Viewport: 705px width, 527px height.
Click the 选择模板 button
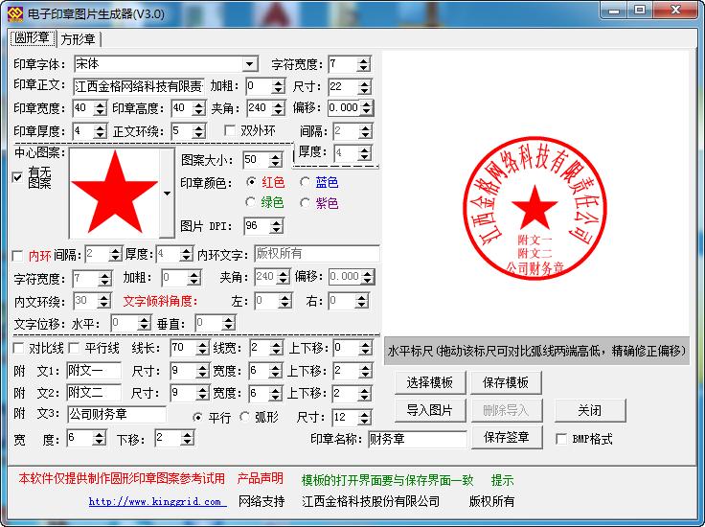(x=430, y=382)
